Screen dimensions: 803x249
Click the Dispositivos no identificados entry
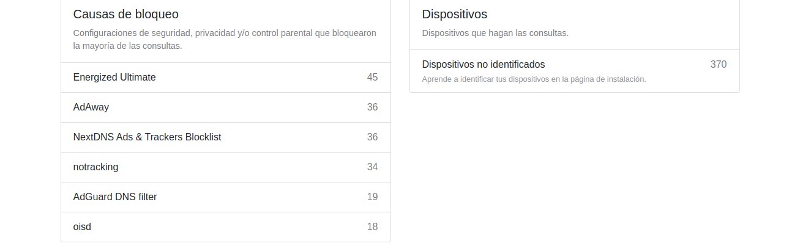483,65
